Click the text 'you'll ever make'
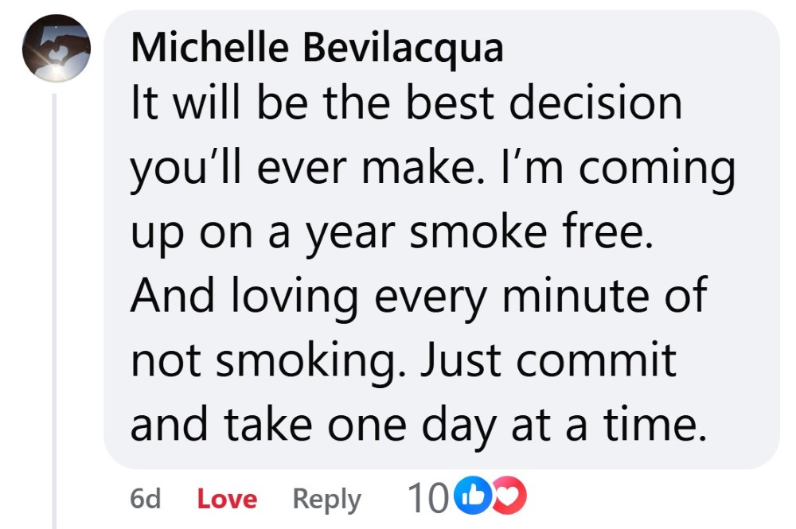Screen dimensions: 796x529 tap(325, 169)
